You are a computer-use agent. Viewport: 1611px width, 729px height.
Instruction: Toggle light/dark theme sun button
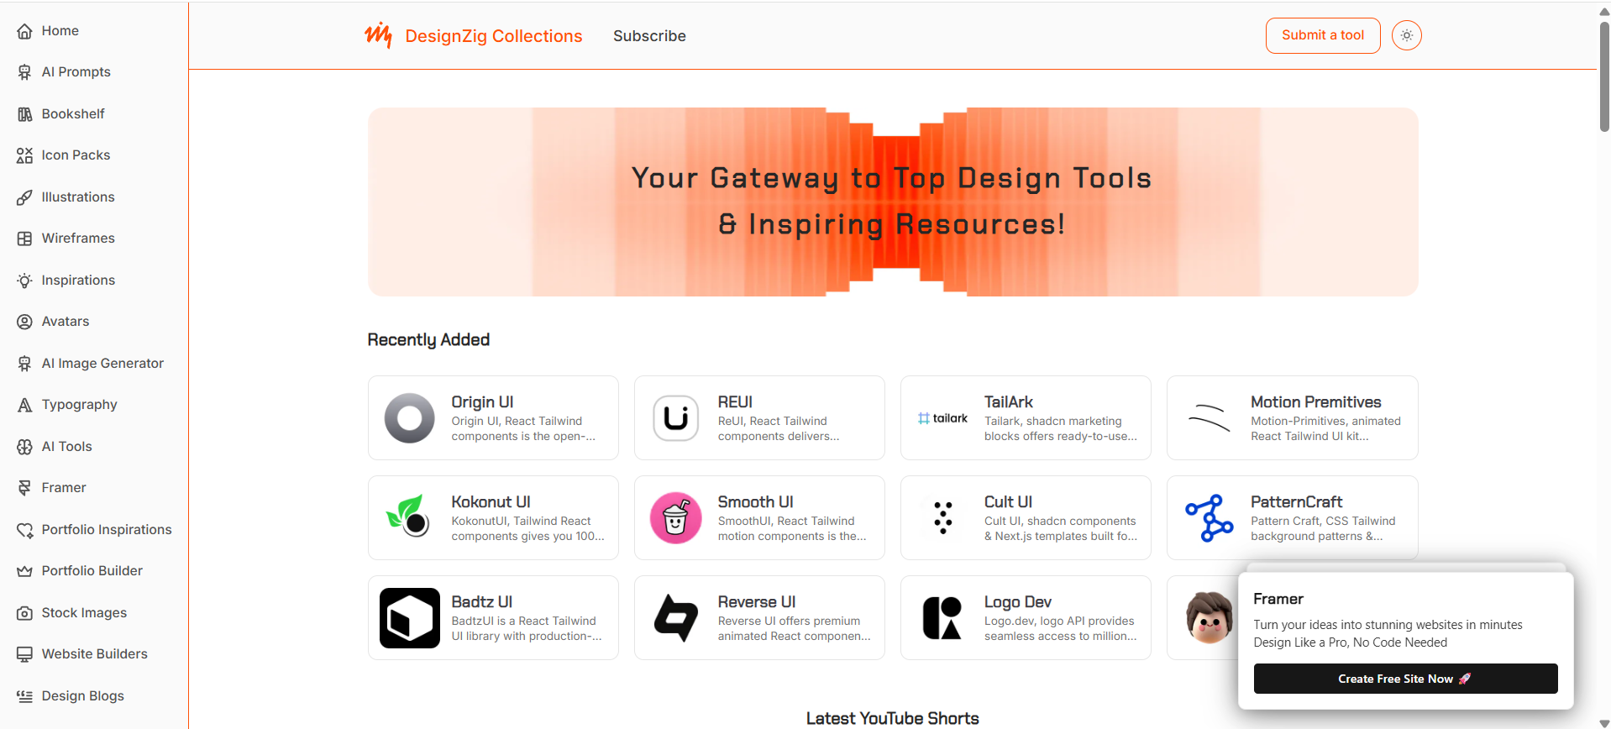point(1407,35)
